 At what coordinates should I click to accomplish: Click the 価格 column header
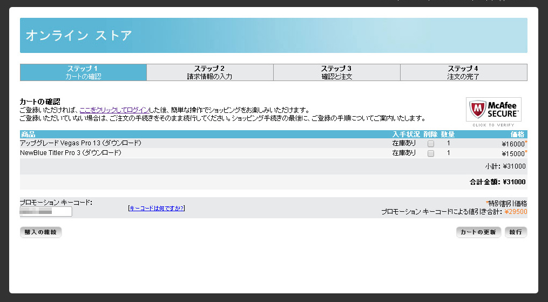(x=518, y=134)
